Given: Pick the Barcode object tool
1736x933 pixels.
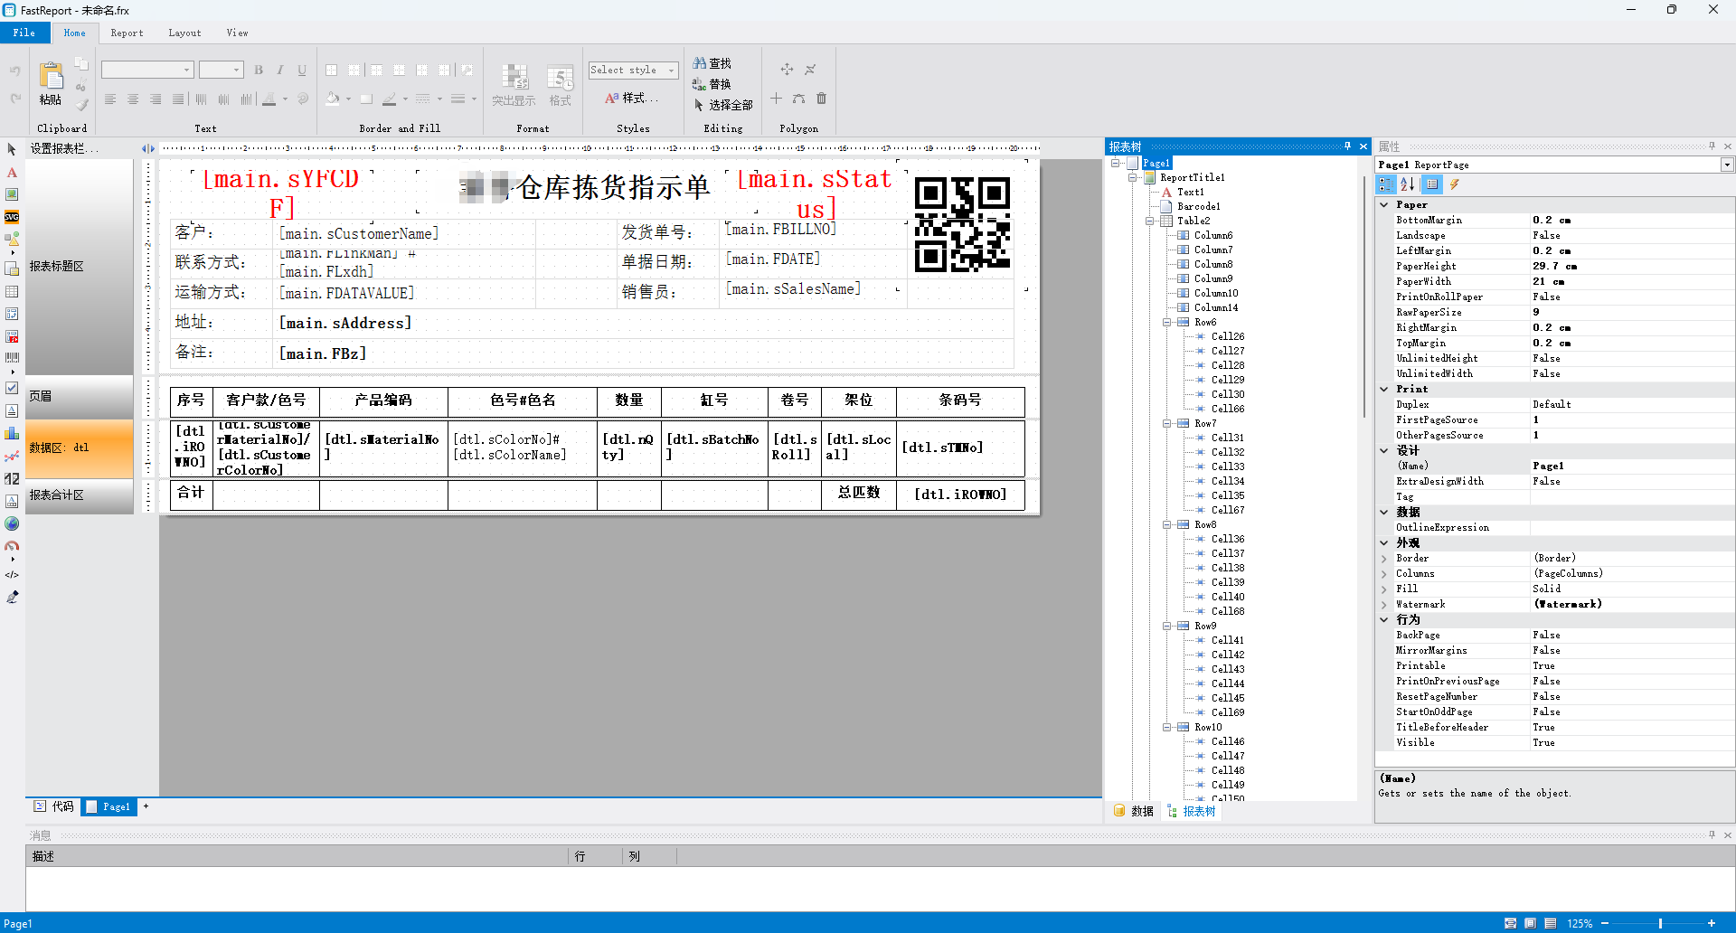Looking at the screenshot, I should [x=12, y=358].
